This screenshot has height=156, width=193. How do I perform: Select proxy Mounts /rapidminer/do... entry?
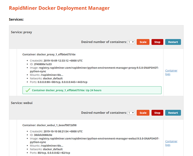(47, 75)
